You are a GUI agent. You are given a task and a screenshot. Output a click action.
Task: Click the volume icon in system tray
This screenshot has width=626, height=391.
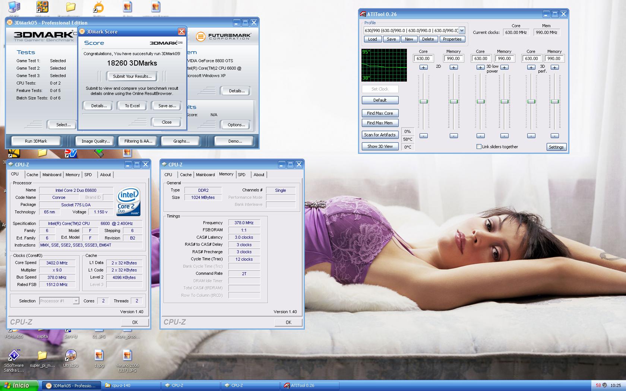pyautogui.click(x=604, y=385)
